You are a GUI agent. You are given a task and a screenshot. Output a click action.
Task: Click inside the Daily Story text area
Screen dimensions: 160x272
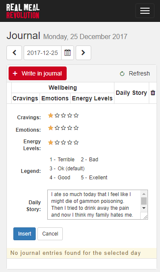coord(94,205)
